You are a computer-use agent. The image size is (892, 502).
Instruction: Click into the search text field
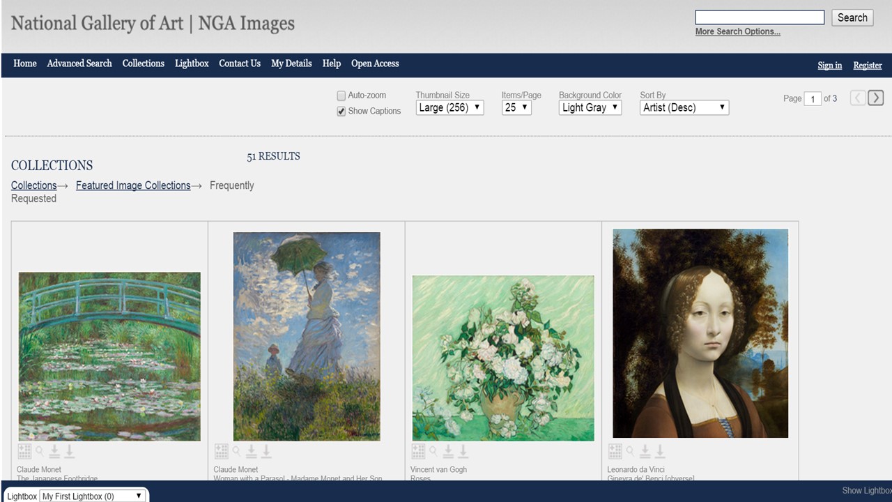760,17
